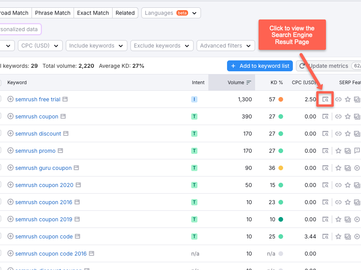
Task: Expand the keyword group for semrush coupon 2020
Action: (x=11, y=185)
